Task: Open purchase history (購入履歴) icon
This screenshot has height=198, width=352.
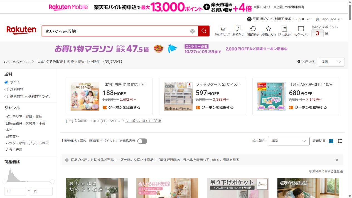Action: (284, 29)
